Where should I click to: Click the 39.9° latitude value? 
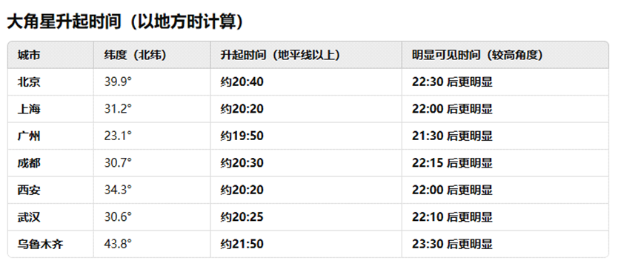tap(118, 82)
